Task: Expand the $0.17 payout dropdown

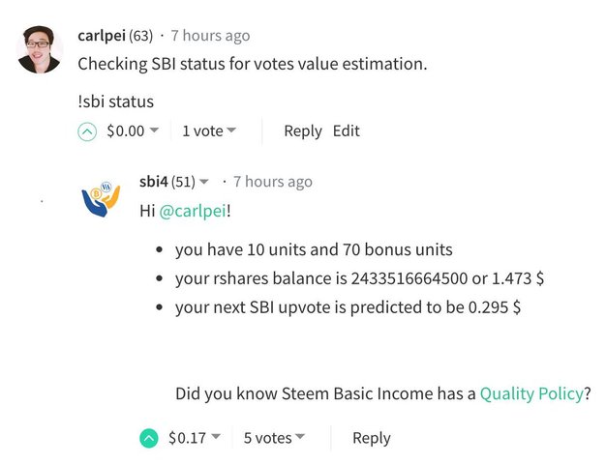Action: tap(215, 438)
